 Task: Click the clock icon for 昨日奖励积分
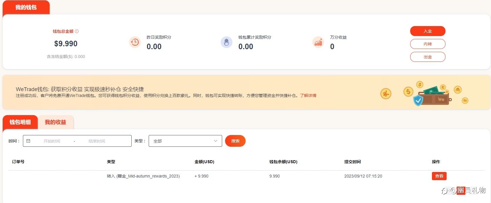[135, 42]
